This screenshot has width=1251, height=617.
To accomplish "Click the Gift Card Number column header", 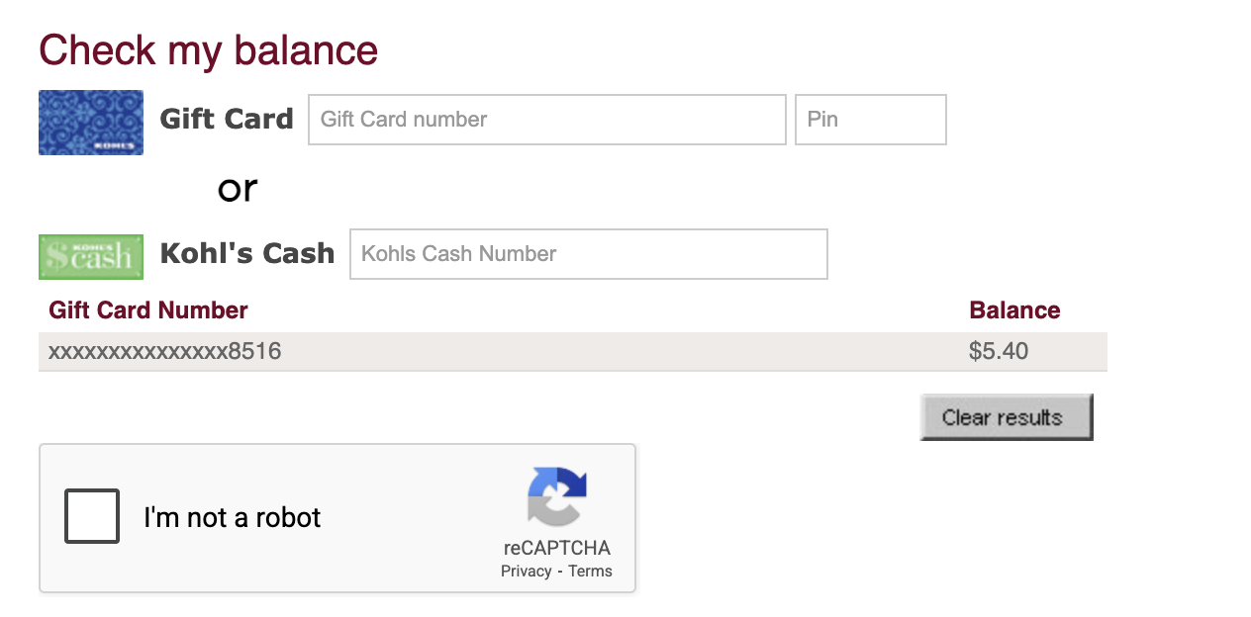I will [x=148, y=310].
